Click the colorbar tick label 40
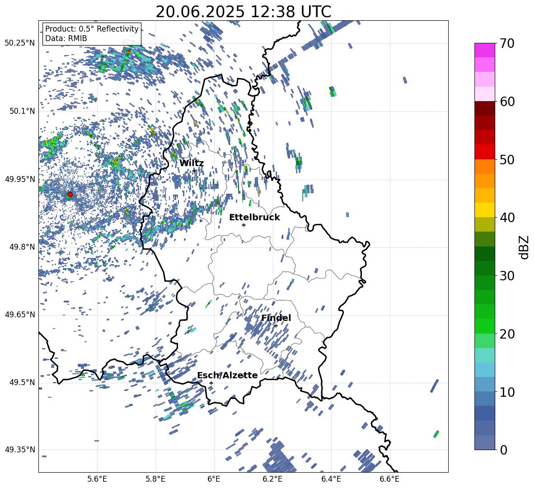535x488 pixels. point(507,218)
